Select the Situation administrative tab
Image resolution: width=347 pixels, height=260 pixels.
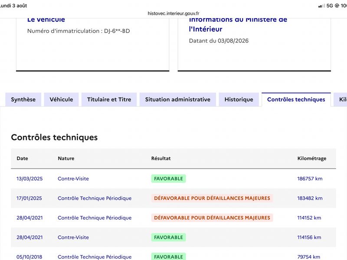[x=178, y=100]
